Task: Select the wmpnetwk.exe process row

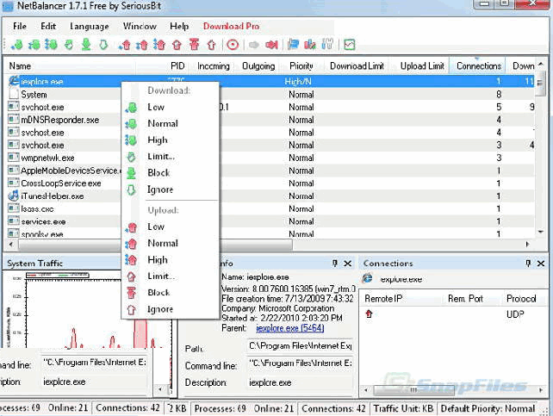Action: point(270,158)
